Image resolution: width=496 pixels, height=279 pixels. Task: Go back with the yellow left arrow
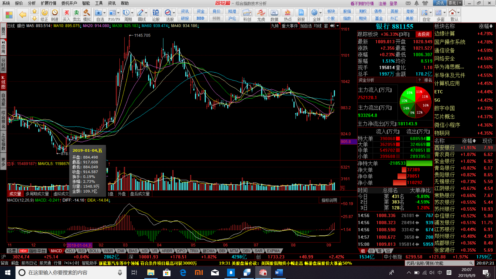coord(23,15)
